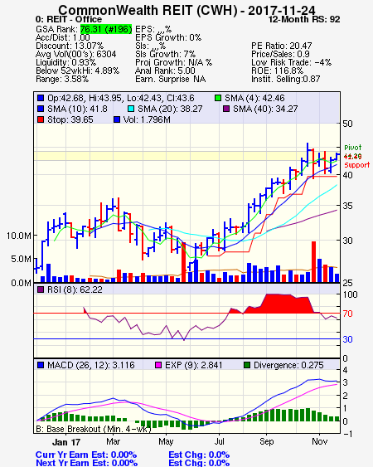Viewport: 373px width, 467px height.
Task: Click the green Pivot label
Action: tap(353, 148)
